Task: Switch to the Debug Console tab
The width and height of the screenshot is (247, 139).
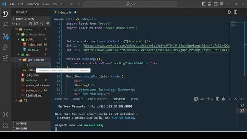Action: click(x=98, y=99)
